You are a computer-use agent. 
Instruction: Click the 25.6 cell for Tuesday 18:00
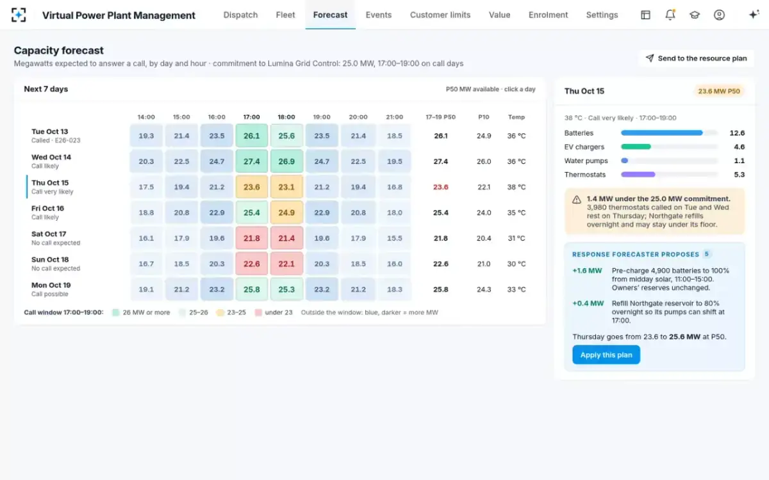point(286,136)
